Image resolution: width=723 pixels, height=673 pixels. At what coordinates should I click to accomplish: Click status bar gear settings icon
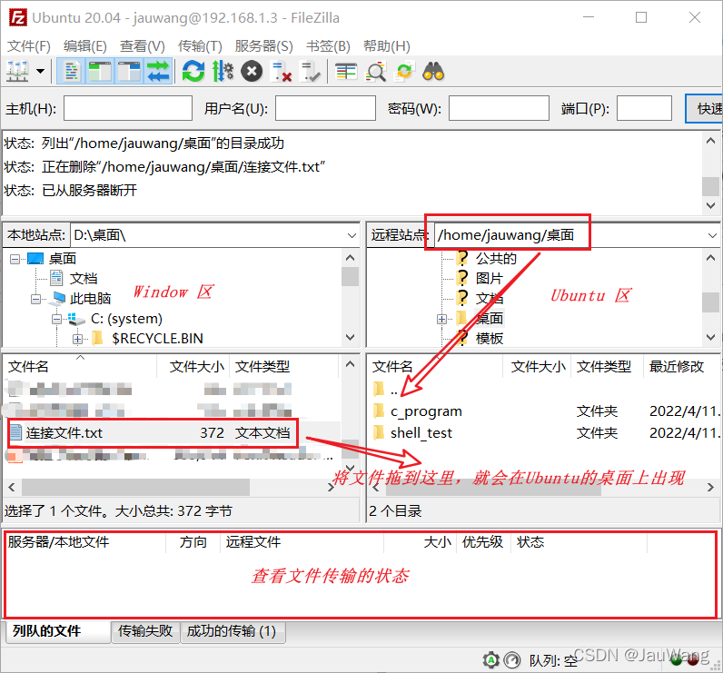point(491,660)
